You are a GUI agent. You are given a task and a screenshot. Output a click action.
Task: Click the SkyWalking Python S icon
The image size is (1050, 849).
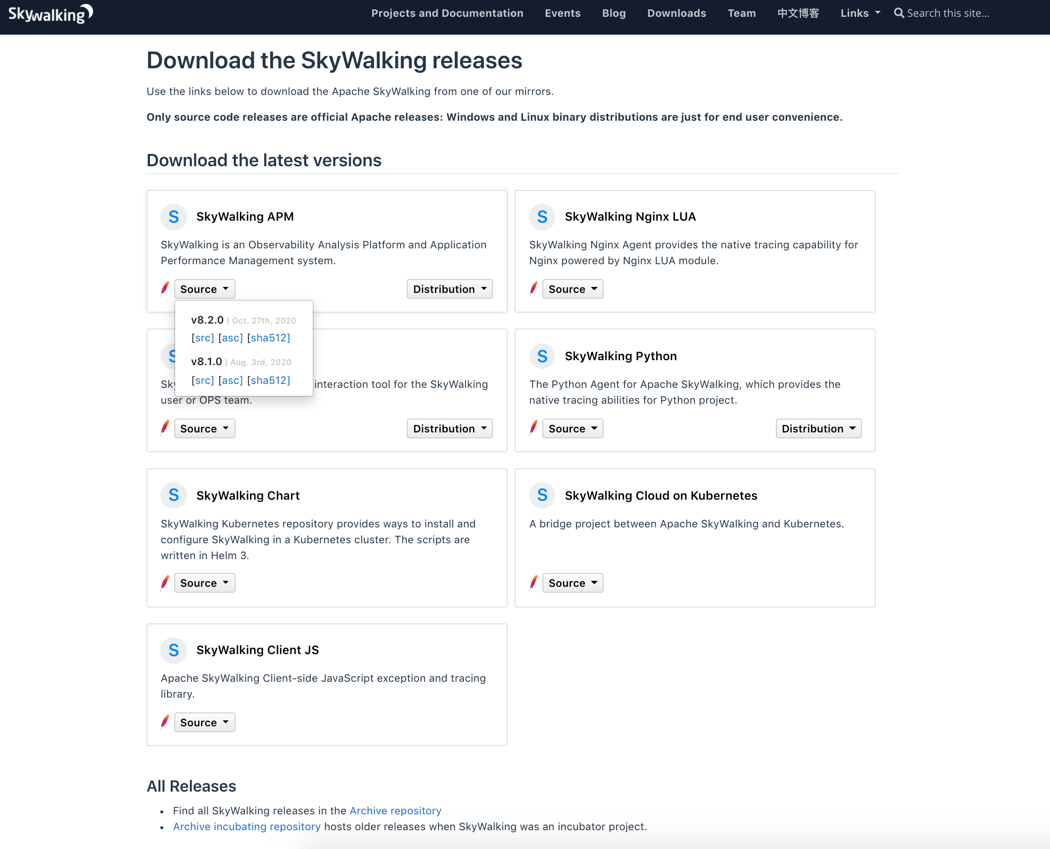[542, 356]
